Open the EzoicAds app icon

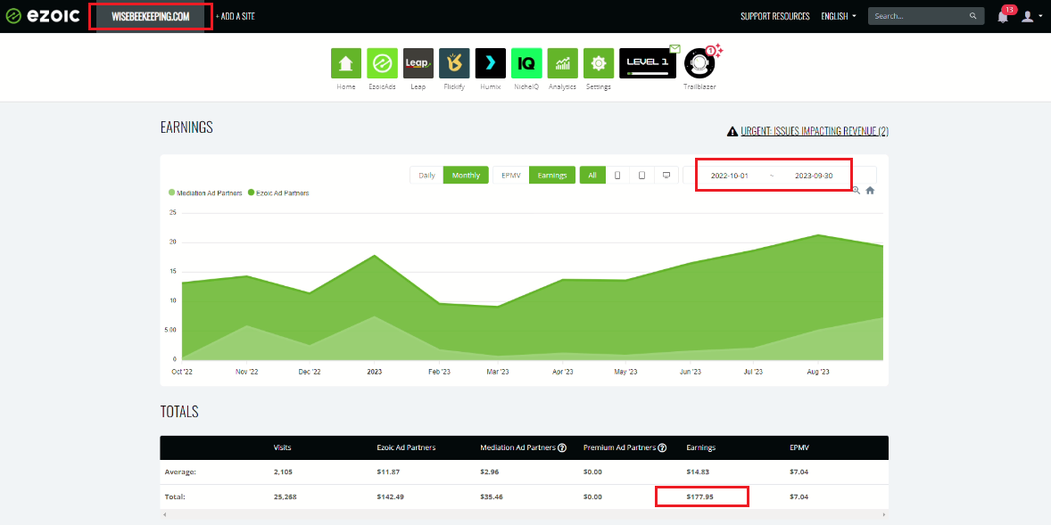point(382,63)
